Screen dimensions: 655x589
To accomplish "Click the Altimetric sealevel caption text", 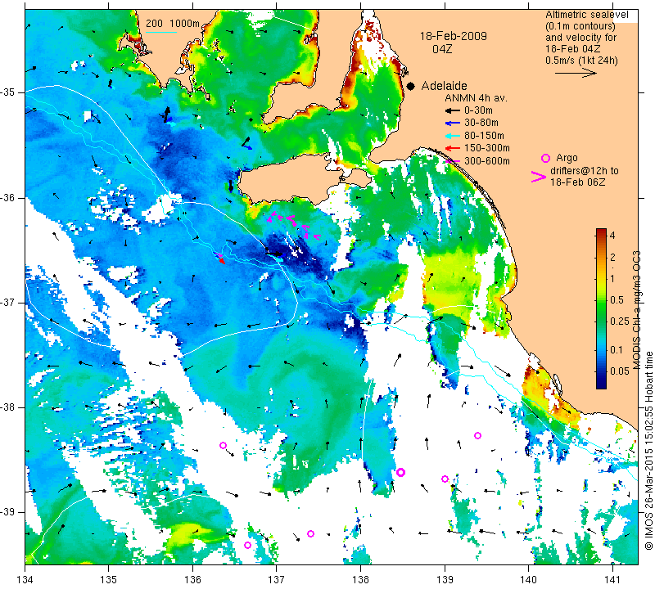I will click(586, 15).
